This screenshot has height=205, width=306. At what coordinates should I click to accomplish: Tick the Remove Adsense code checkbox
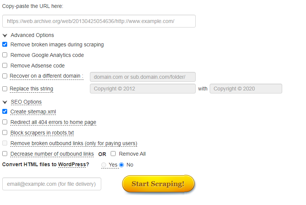[x=5, y=66]
